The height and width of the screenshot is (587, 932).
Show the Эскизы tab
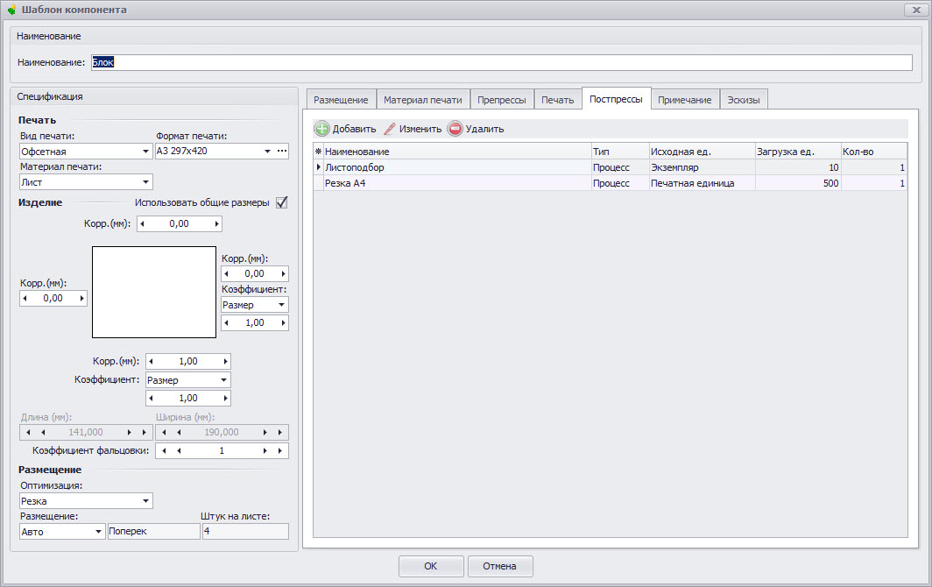744,100
